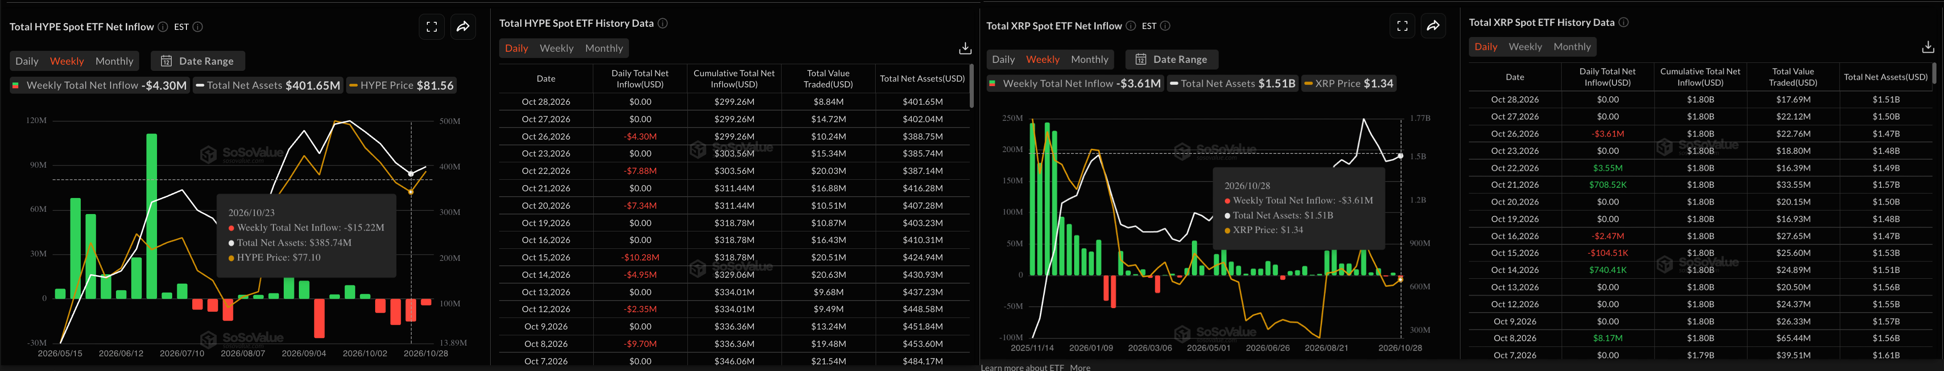This screenshot has height=371, width=1944.
Task: Click the $17.69M traded value in the XRP table
Action: (1792, 99)
